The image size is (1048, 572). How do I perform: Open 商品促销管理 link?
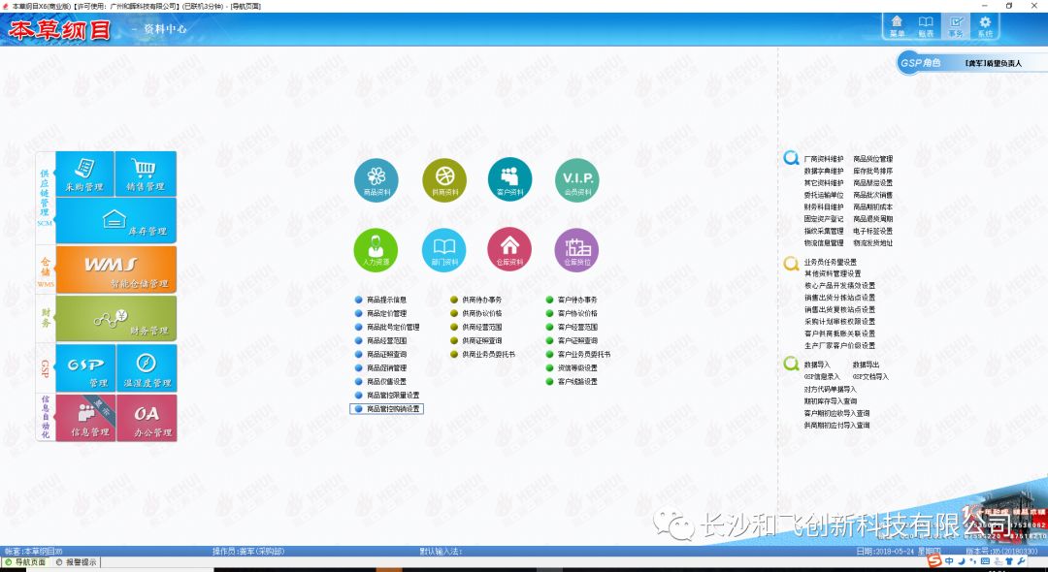pyautogui.click(x=386, y=367)
